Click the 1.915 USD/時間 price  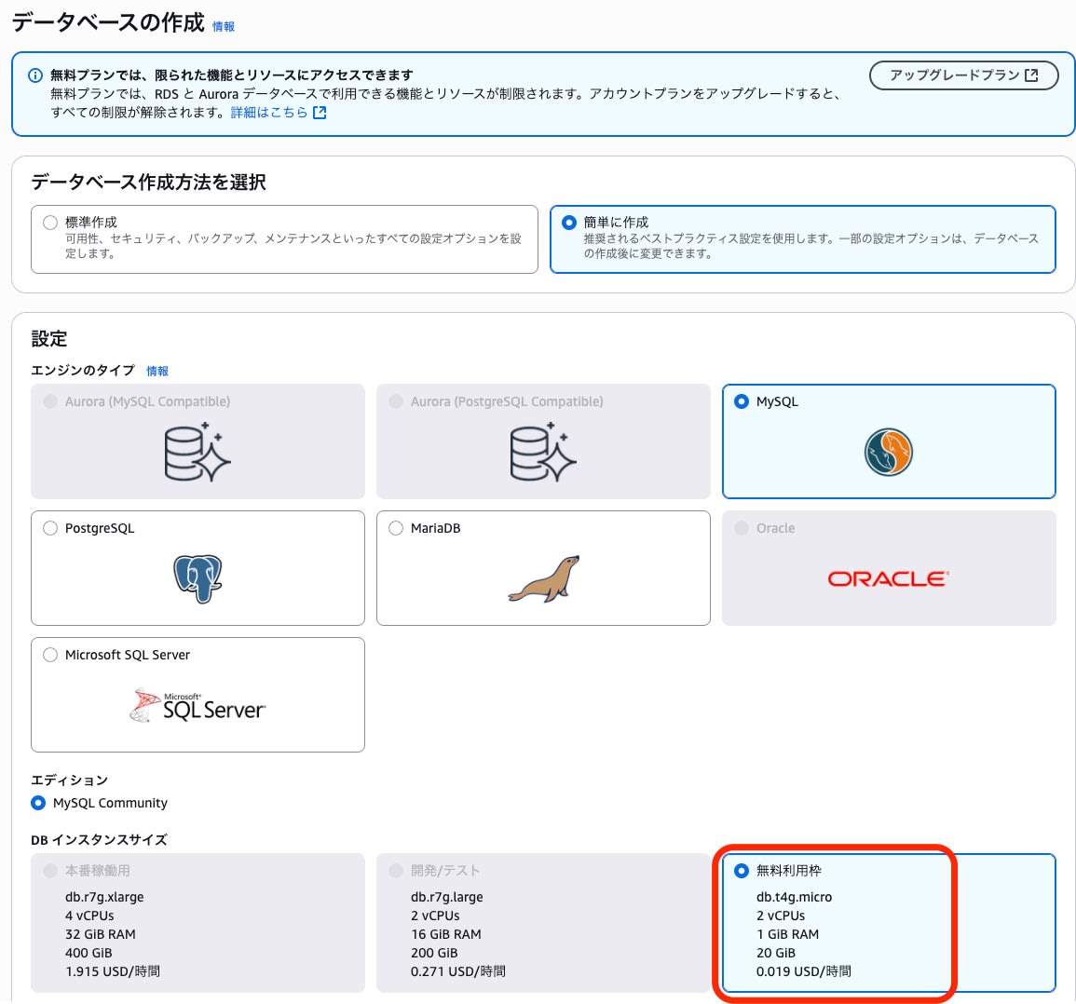pyautogui.click(x=113, y=971)
